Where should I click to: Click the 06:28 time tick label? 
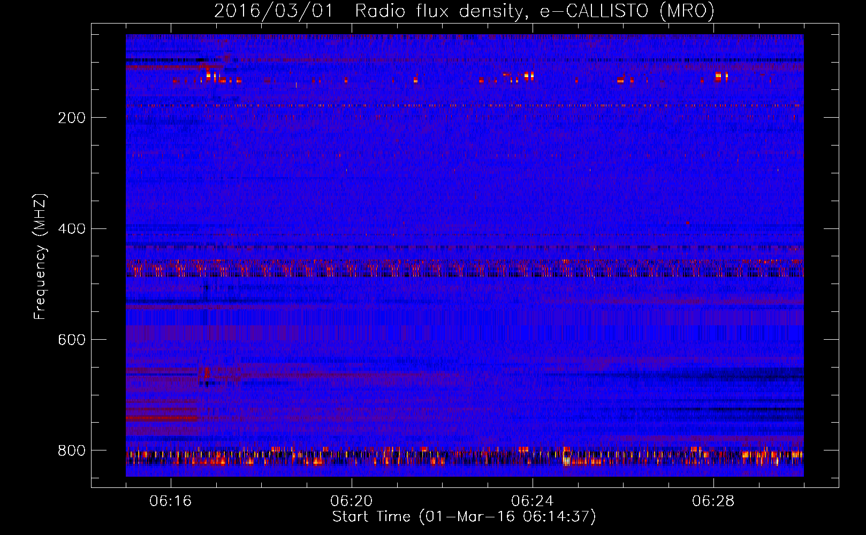[713, 501]
